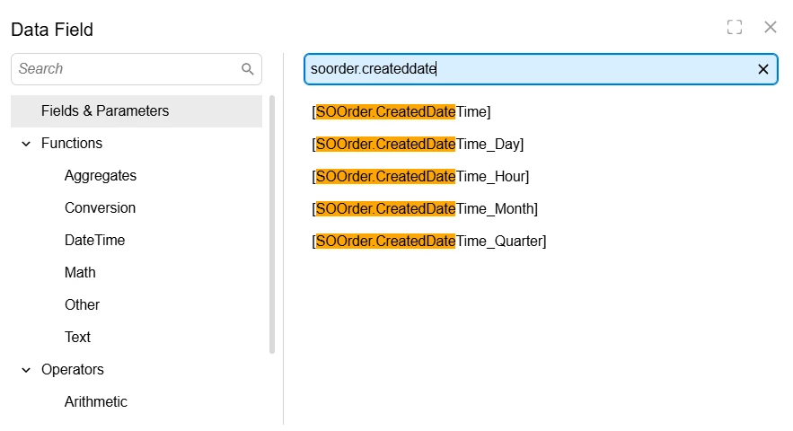Open the Arithmetic operators category
Viewport: 793px width, 431px height.
point(95,401)
